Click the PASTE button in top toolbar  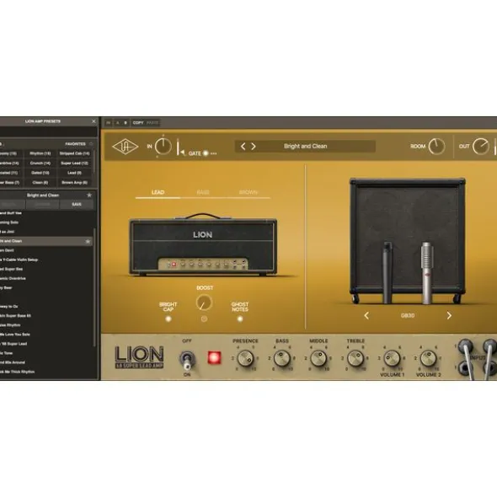coord(152,122)
